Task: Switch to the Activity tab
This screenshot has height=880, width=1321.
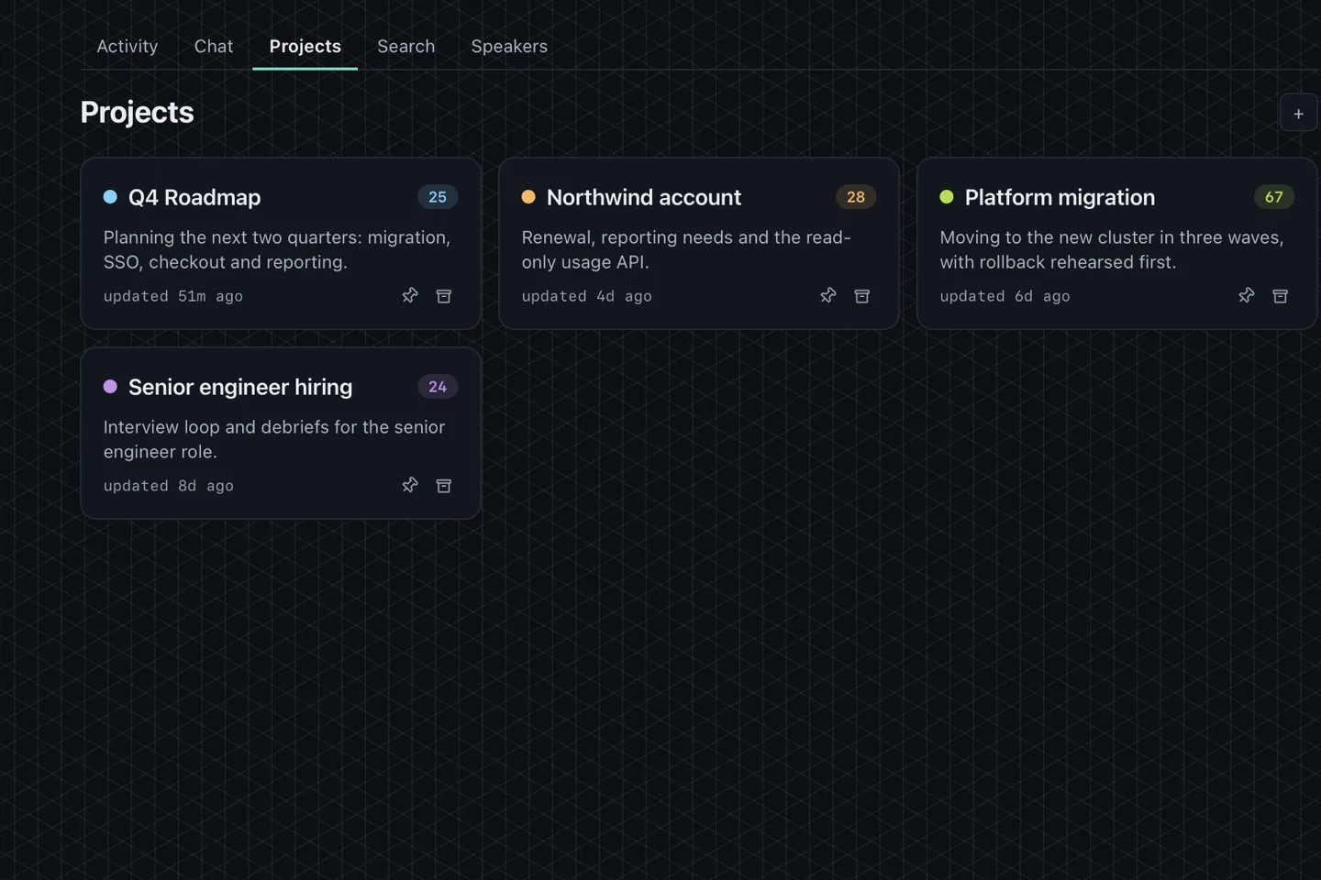Action: click(x=128, y=46)
